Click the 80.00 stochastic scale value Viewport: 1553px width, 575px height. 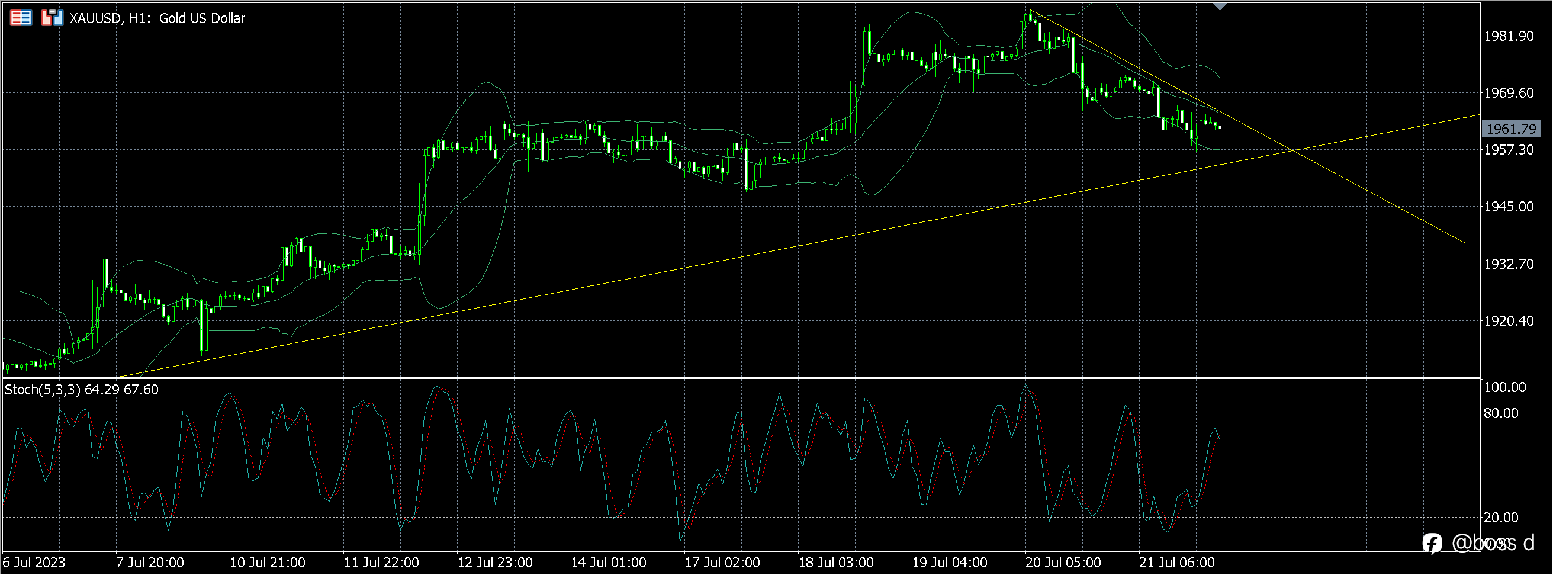click(1500, 413)
